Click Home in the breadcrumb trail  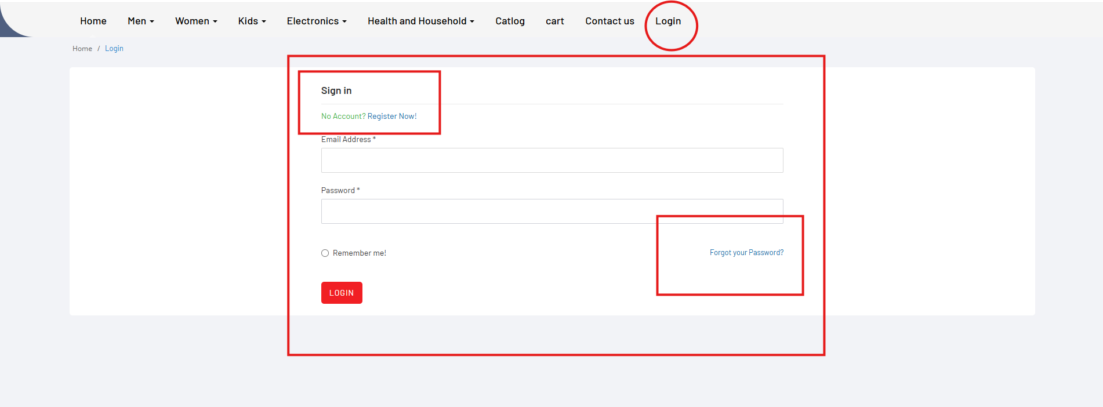pyautogui.click(x=82, y=49)
